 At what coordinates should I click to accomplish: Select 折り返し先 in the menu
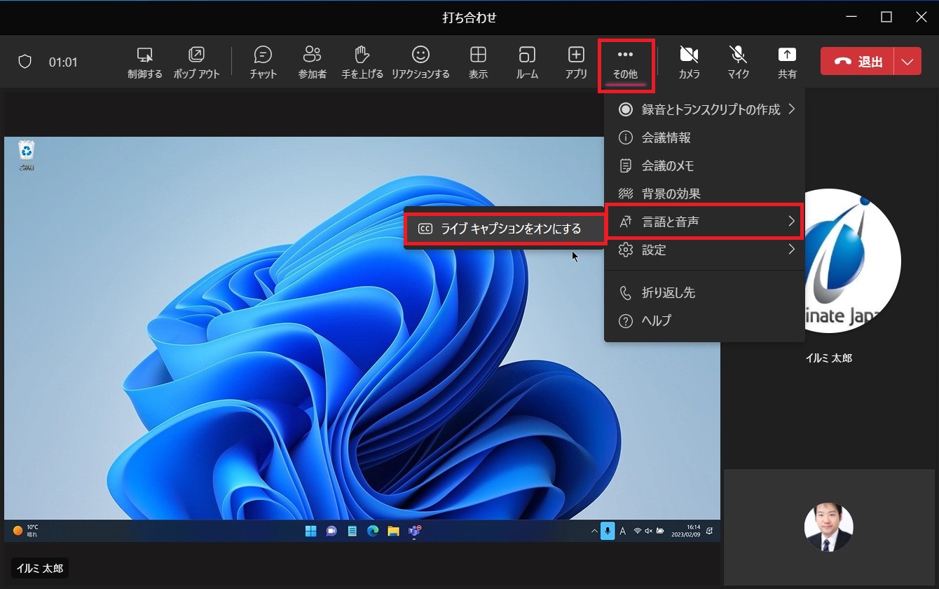[x=704, y=292]
